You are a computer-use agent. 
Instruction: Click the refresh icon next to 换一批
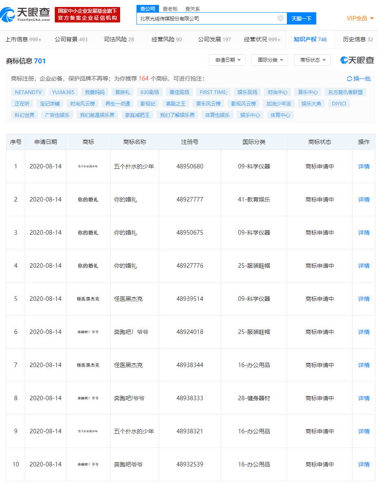click(x=349, y=79)
